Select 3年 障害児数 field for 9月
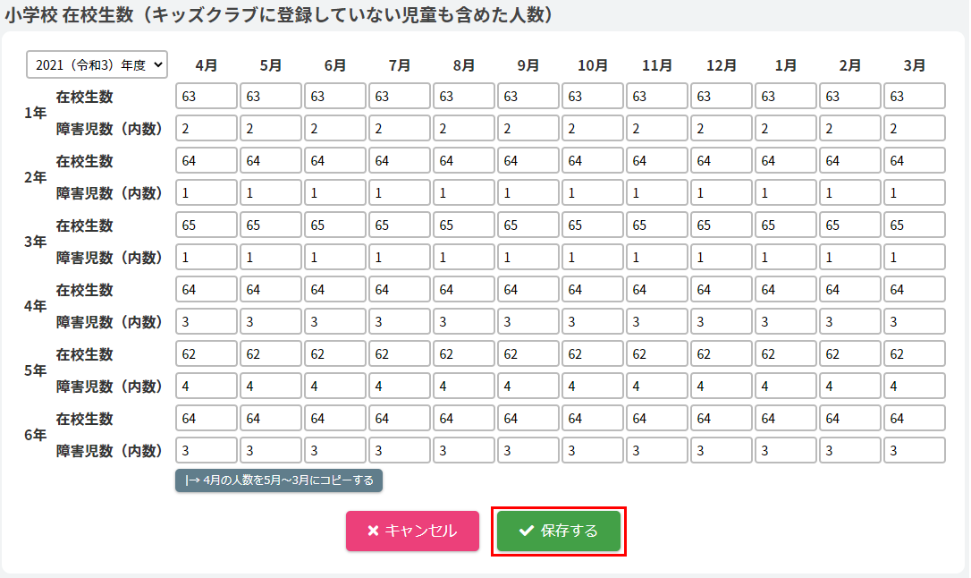 [528, 258]
